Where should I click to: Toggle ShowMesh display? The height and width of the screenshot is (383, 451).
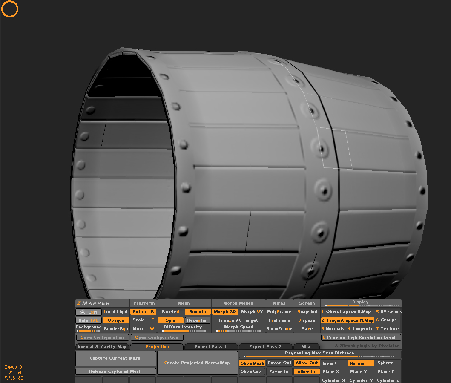pos(252,363)
